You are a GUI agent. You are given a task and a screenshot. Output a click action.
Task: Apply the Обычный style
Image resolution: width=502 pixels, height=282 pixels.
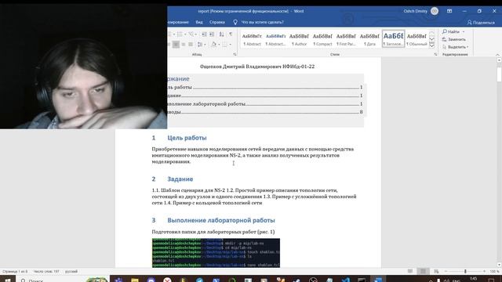coord(417,39)
